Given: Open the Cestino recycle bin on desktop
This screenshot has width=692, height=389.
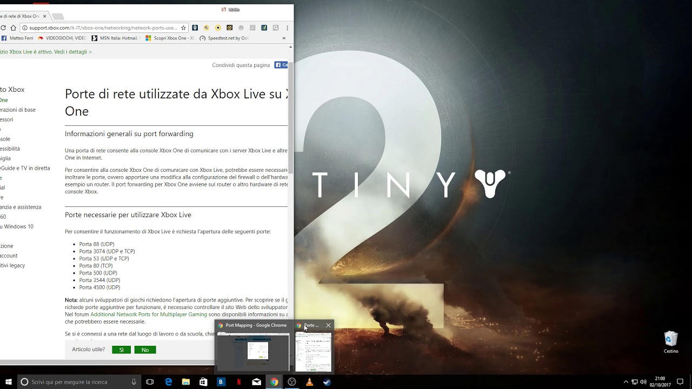Looking at the screenshot, I should pos(671,342).
